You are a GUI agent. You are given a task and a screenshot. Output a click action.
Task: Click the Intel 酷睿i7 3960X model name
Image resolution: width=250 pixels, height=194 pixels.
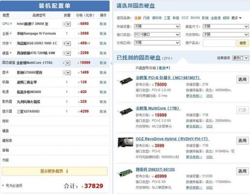pyautogui.click(x=33, y=24)
